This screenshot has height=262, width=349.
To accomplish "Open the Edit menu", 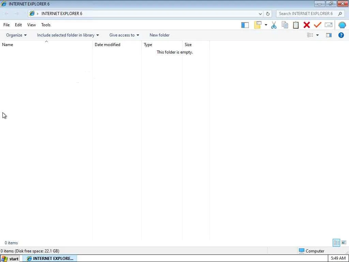I will 18,25.
